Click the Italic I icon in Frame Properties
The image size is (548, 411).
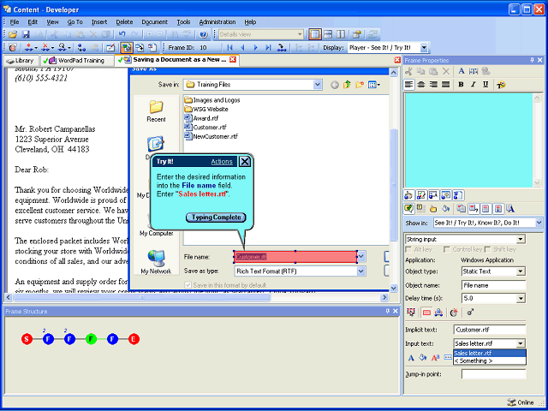click(x=474, y=85)
